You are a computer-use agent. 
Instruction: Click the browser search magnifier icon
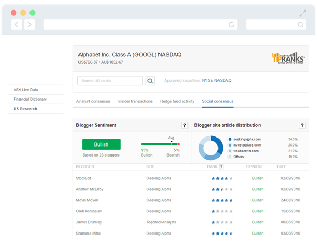[301, 25]
